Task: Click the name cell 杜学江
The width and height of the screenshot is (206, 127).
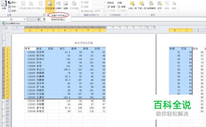Action: (x=41, y=59)
